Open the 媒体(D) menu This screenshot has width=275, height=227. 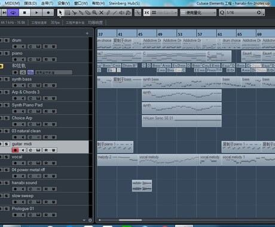click(x=30, y=4)
